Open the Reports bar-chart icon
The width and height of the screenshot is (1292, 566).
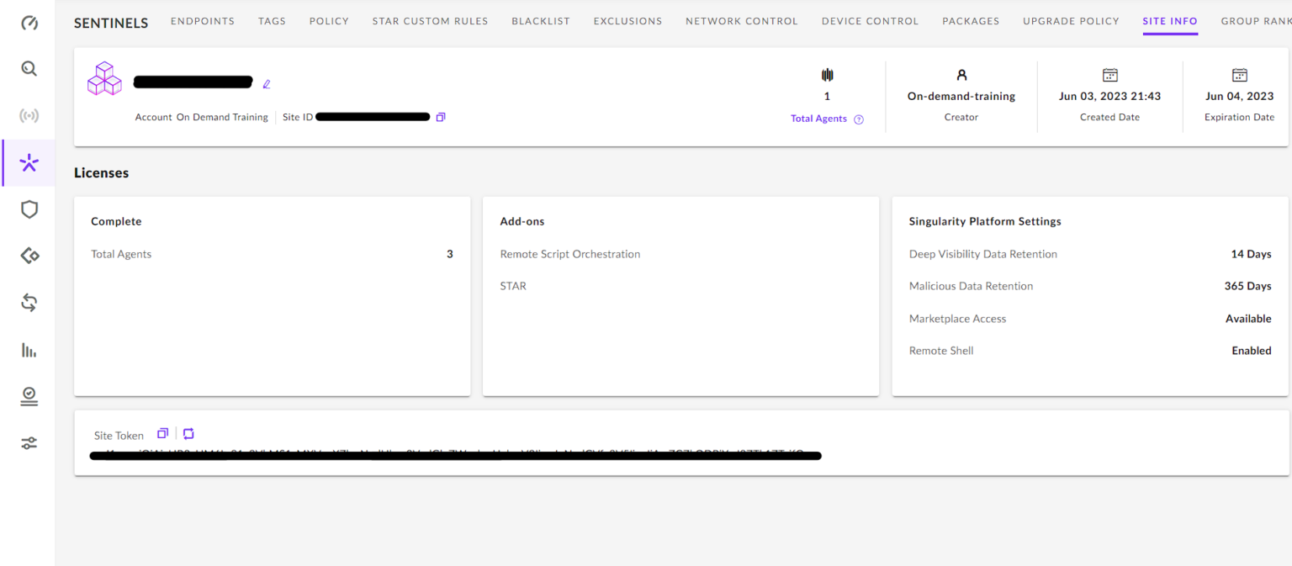point(29,349)
